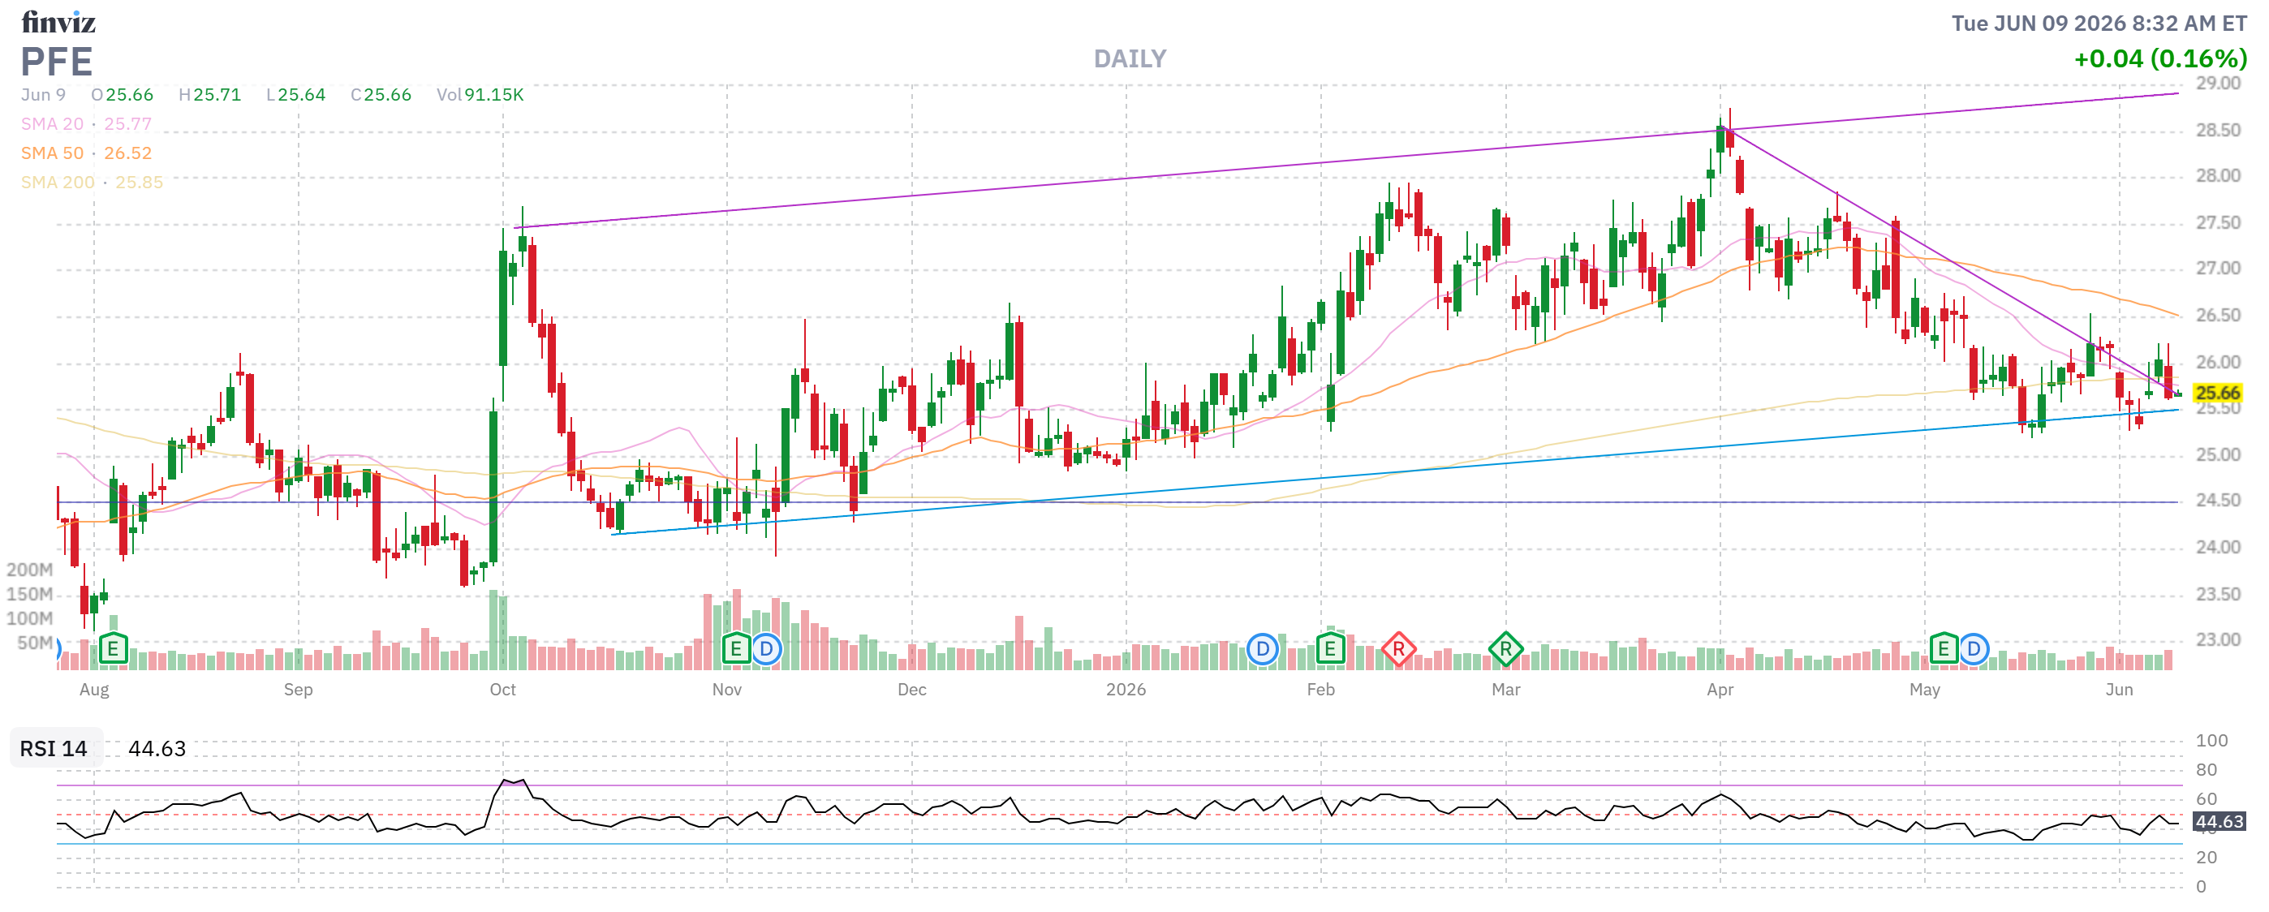Click the SMA 20 value 25.77
The width and height of the screenshot is (2269, 912).
[x=127, y=124]
